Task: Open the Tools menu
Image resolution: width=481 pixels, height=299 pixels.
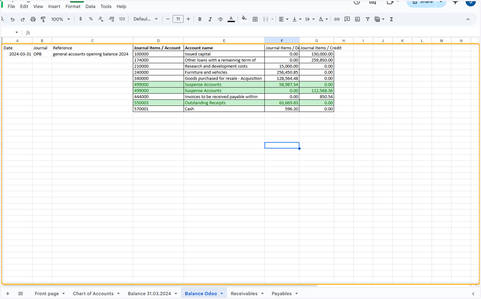Action: pos(106,6)
